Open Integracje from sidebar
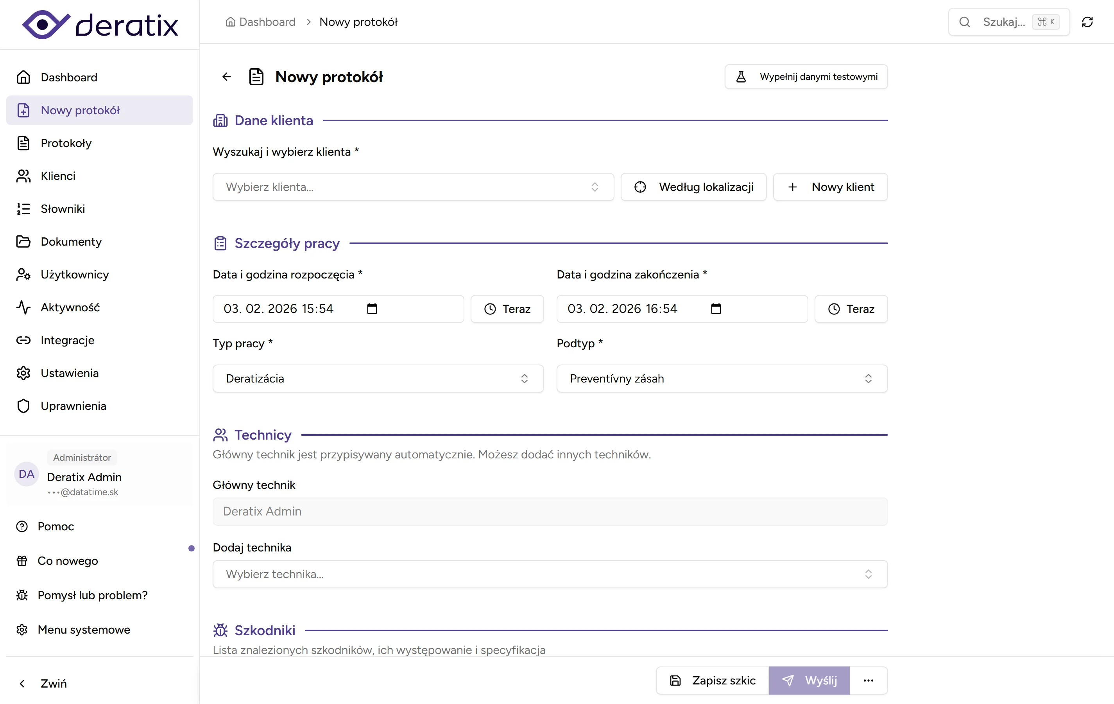 click(x=68, y=340)
